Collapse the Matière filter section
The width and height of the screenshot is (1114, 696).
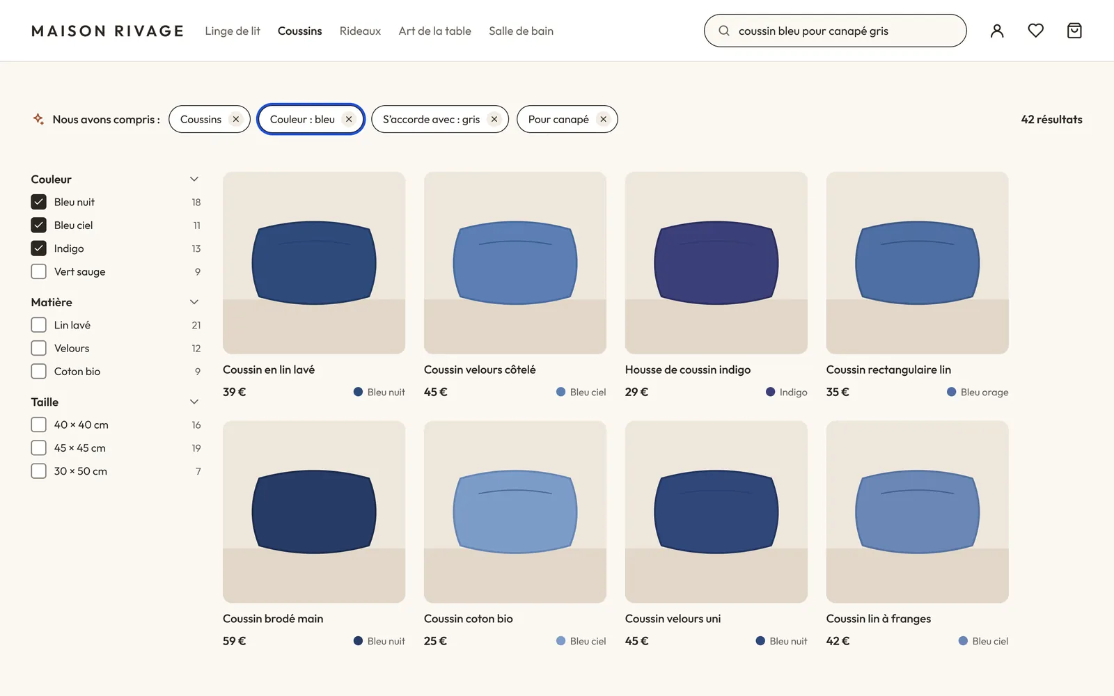click(x=194, y=301)
